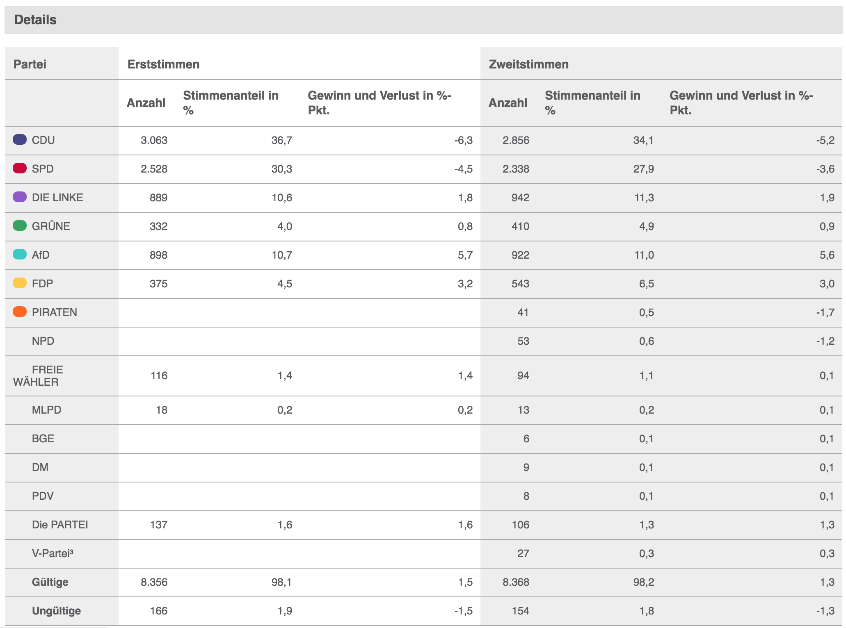Screen dimensions: 846x628
Task: Click the GRÜNE green color swatch
Action: click(x=20, y=225)
